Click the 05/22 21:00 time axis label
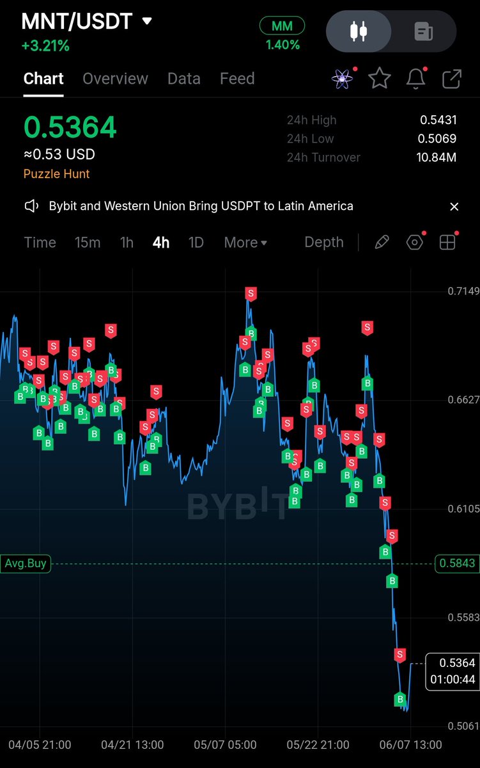Screen dimensions: 480x768 [318, 745]
